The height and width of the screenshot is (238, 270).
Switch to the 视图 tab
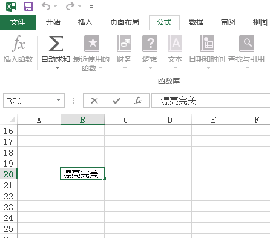(x=260, y=22)
